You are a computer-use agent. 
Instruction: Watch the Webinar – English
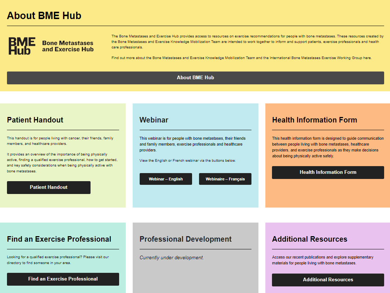coord(166,179)
